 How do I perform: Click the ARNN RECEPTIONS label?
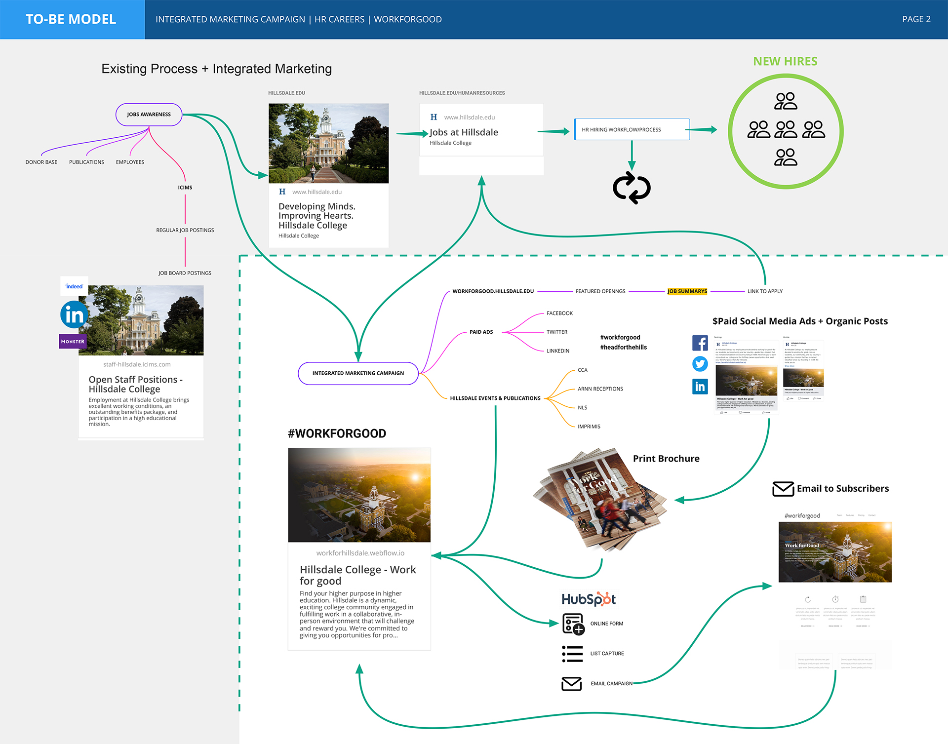pos(600,389)
